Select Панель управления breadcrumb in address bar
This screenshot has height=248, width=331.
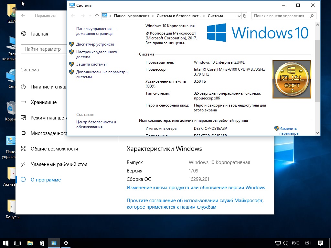click(132, 16)
